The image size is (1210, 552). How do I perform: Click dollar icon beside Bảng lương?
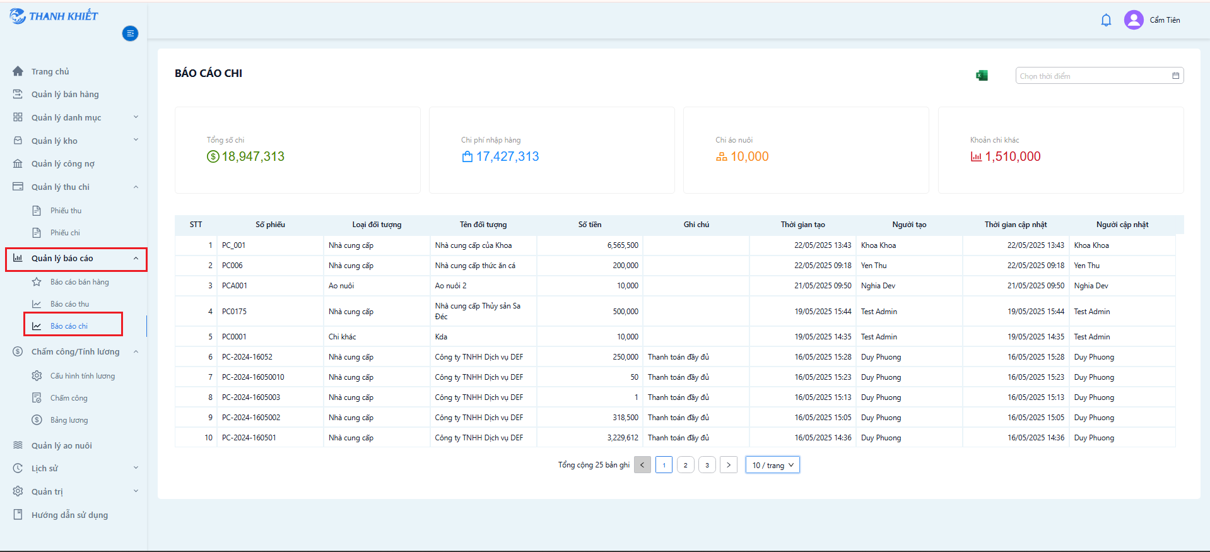point(37,420)
